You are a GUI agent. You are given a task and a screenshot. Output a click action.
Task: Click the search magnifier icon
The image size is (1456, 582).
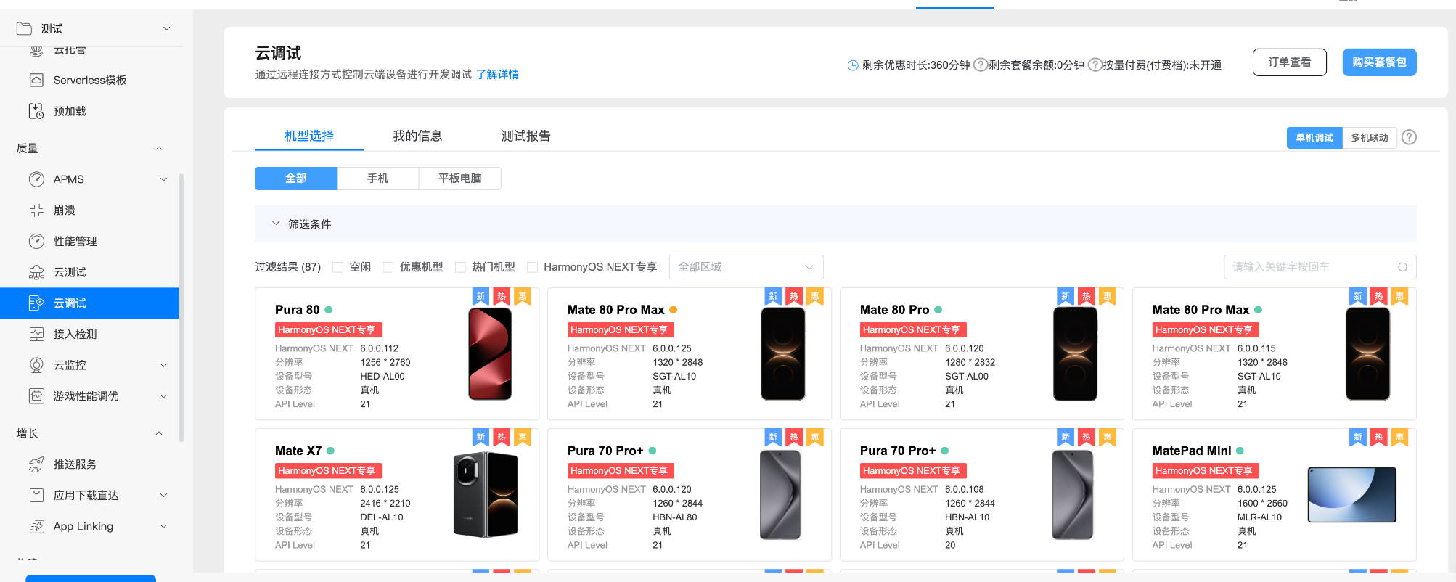click(x=1402, y=267)
